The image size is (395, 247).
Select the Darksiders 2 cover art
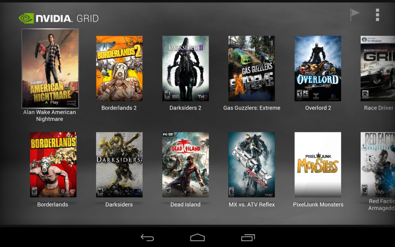tap(186, 68)
